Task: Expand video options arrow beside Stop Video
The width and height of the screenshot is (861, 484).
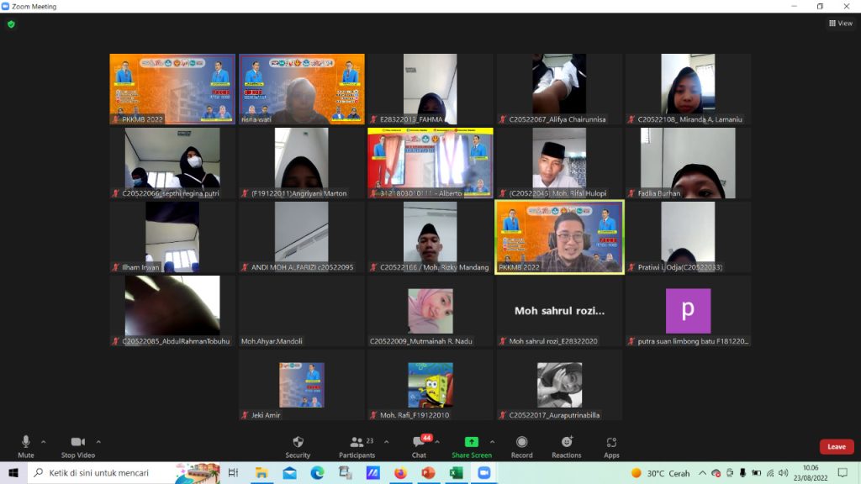Action: [98, 441]
